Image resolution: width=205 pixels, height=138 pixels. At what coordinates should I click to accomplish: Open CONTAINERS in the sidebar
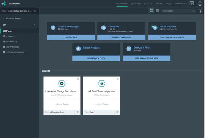pyautogui.click(x=13, y=47)
